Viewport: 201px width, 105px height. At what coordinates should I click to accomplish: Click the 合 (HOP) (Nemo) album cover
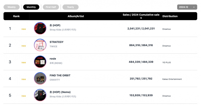40,95
